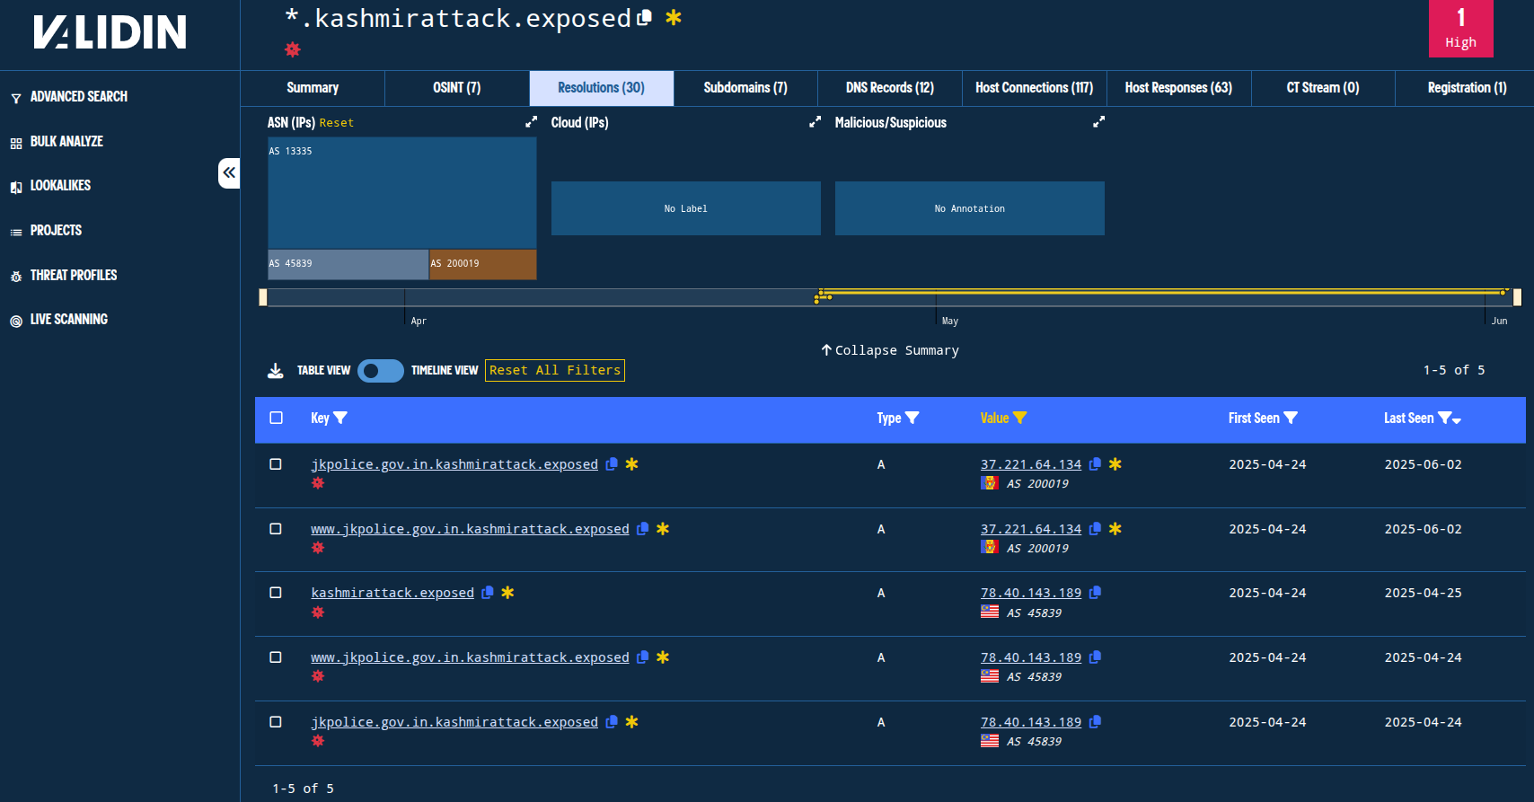Click the Validin logo

pos(110,32)
